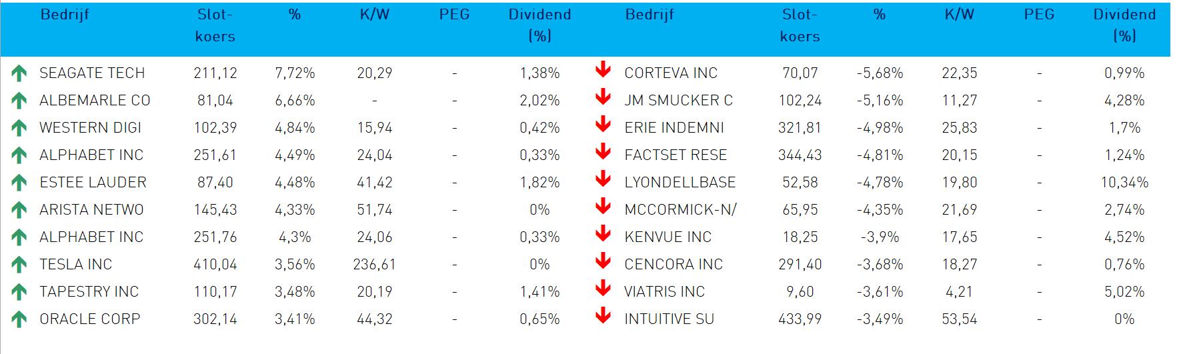The image size is (1177, 354).
Task: Open the TAPESTRY INC company link
Action: point(89,291)
